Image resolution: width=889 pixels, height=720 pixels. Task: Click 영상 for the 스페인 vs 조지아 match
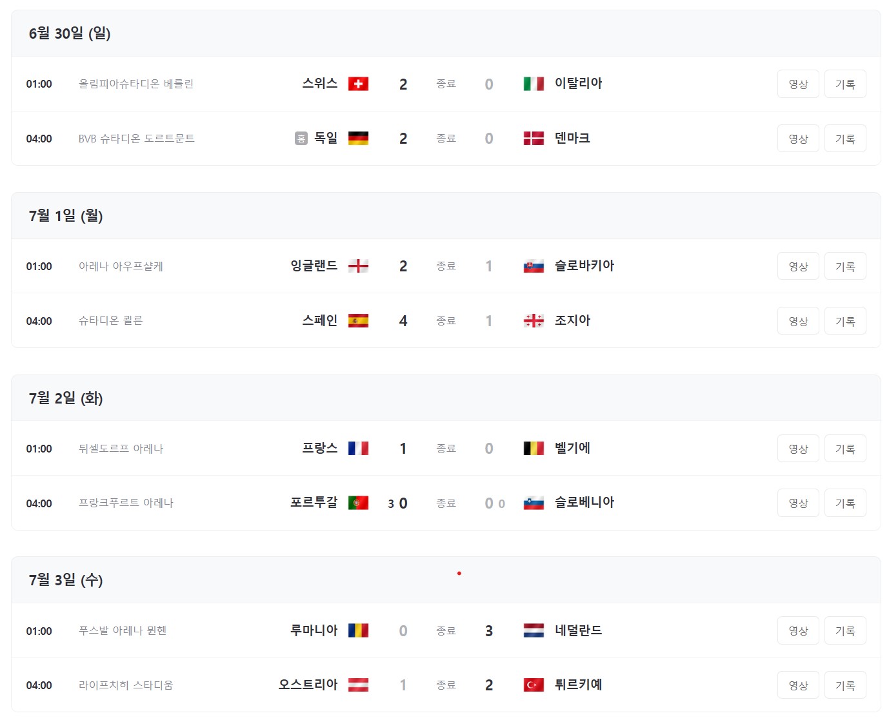(798, 320)
